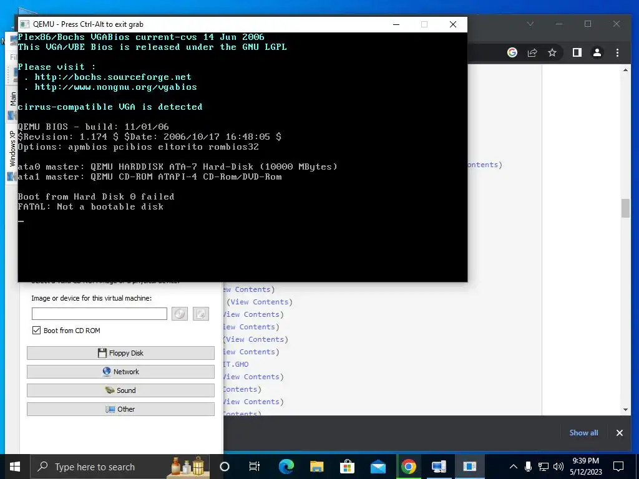The height and width of the screenshot is (479, 639).
Task: Open File Explorer from the taskbar
Action: (x=316, y=467)
